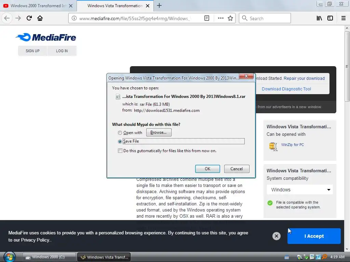The image size is (350, 262).
Task: Click the page vertical scrollbar thumb
Action: 347,67
